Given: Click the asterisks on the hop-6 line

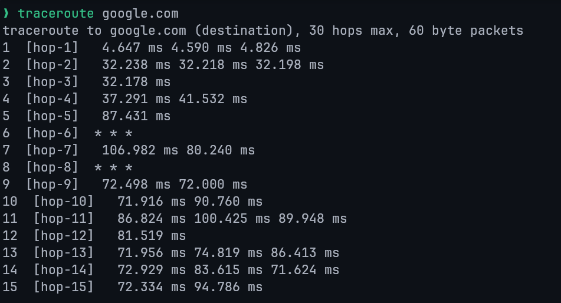Looking at the screenshot, I should click(x=113, y=133).
